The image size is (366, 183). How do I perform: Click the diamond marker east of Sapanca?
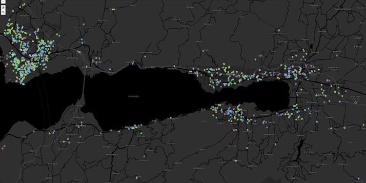(356, 102)
